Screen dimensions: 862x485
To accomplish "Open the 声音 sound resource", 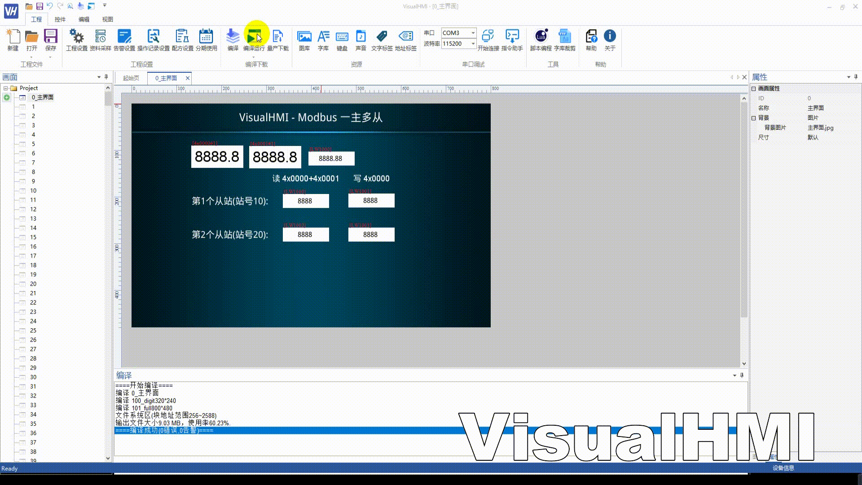I will (x=361, y=40).
